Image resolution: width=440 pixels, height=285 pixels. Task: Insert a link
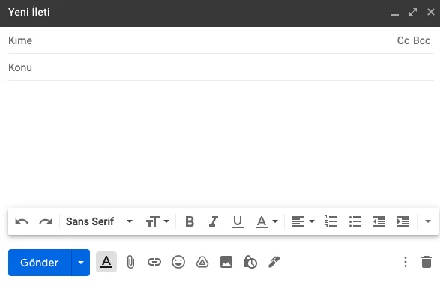[x=154, y=262]
